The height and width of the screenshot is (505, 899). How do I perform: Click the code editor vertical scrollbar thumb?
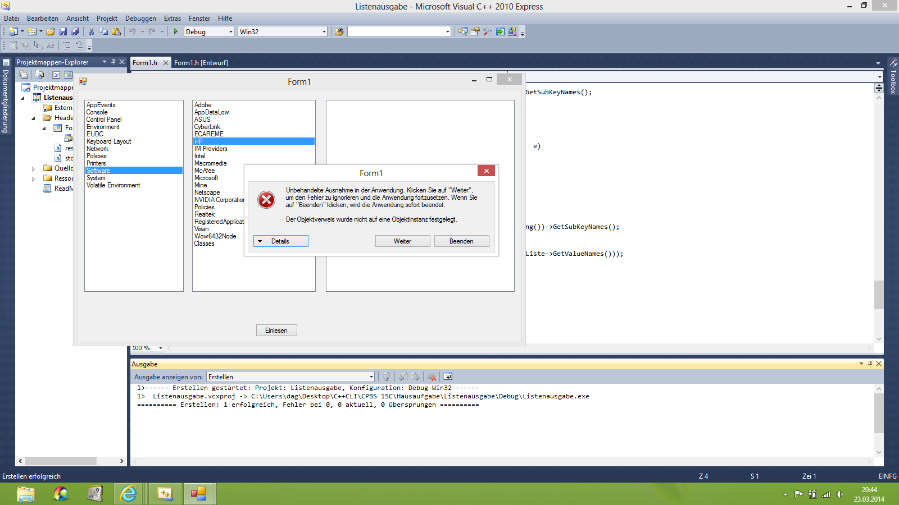click(879, 294)
